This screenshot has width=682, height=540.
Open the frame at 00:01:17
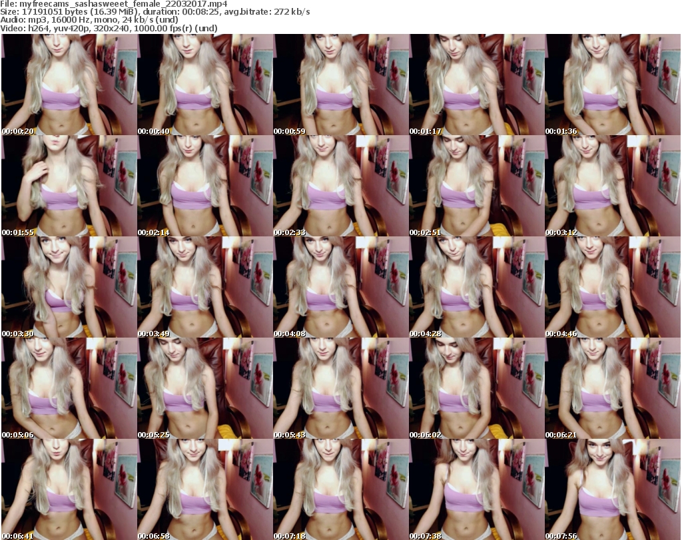coord(477,85)
